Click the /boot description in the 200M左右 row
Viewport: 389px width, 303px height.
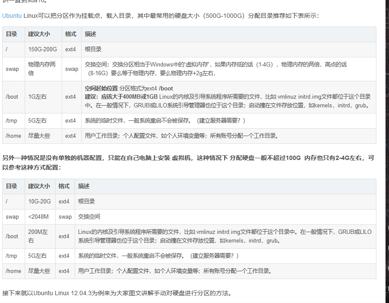click(225, 236)
